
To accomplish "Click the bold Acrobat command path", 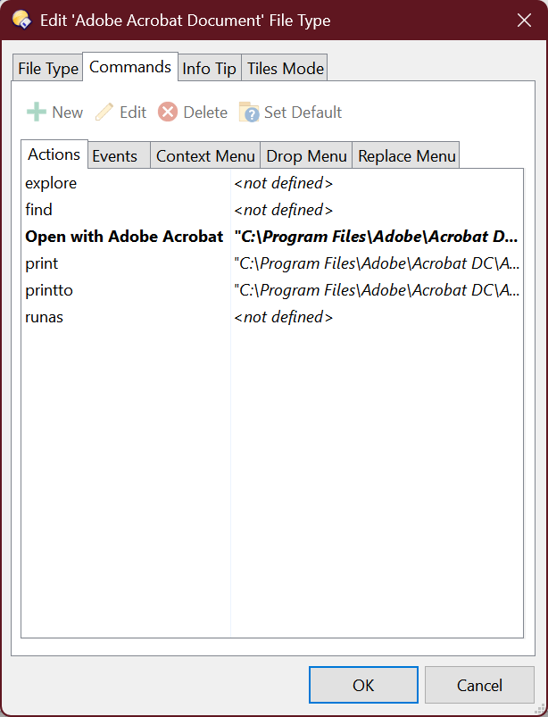I will pyautogui.click(x=376, y=237).
